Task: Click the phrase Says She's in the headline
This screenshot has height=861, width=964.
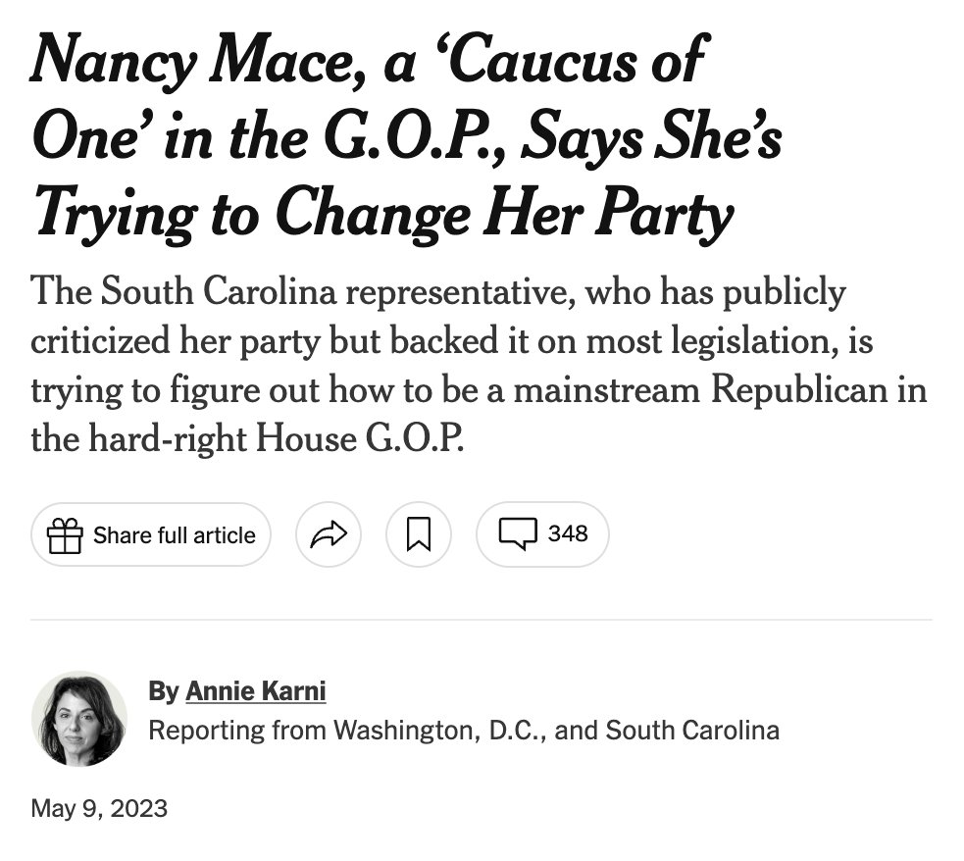Action: 652,136
